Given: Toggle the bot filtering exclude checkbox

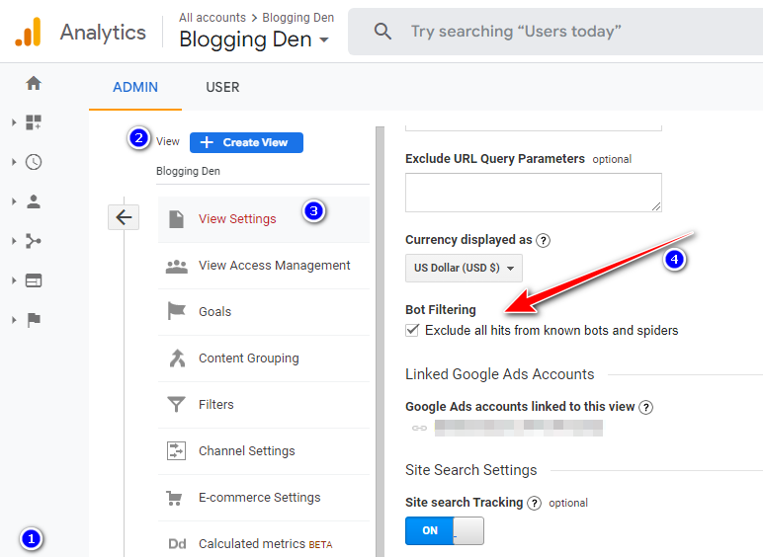Looking at the screenshot, I should coord(412,330).
